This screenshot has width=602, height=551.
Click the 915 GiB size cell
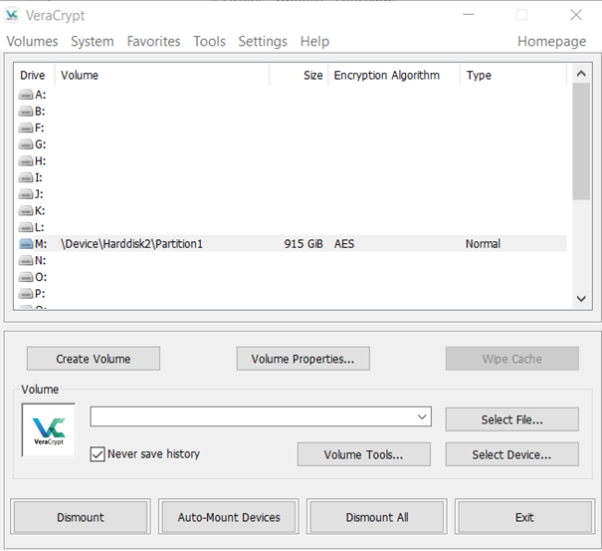pos(303,244)
